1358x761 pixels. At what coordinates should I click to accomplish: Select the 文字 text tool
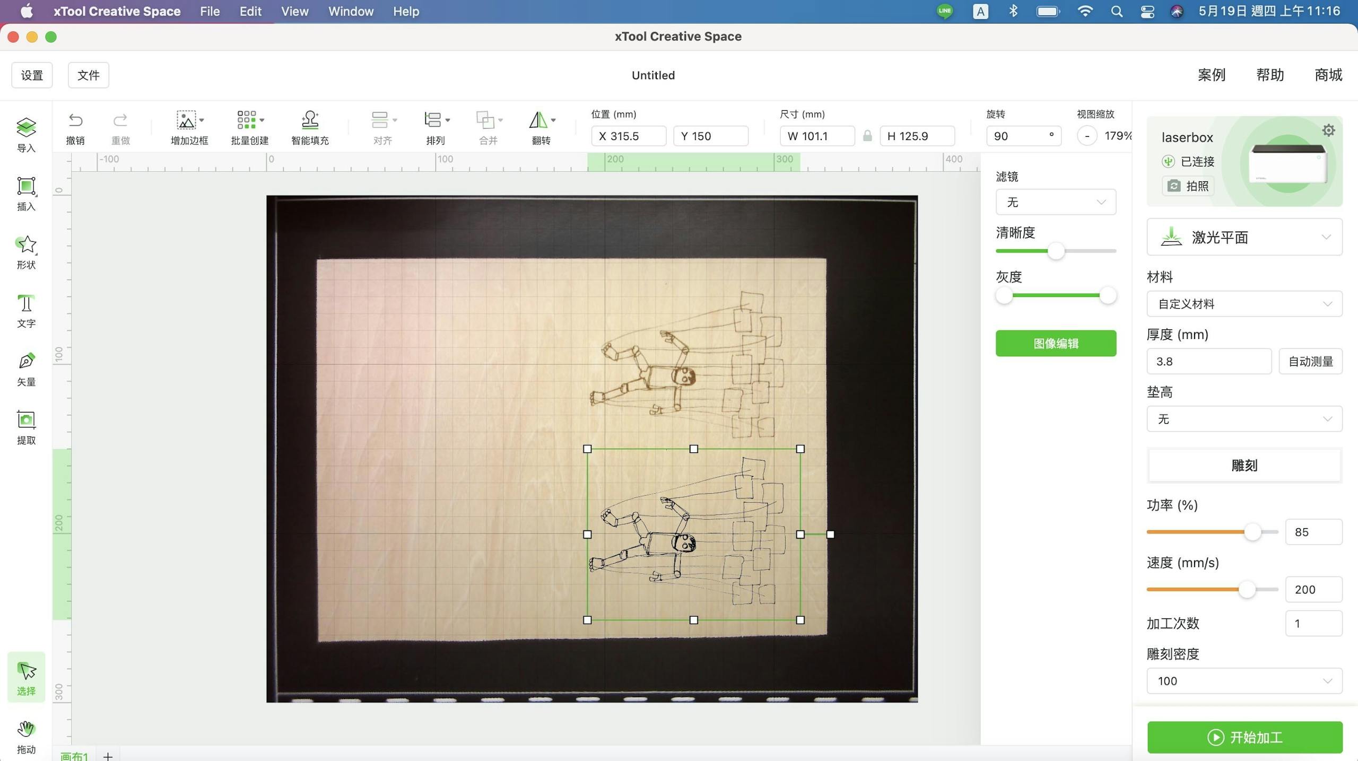click(26, 311)
